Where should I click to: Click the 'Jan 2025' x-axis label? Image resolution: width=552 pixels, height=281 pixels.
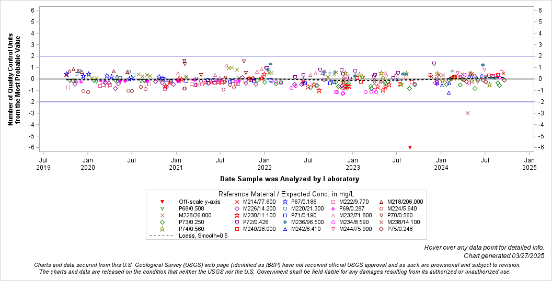530,164
